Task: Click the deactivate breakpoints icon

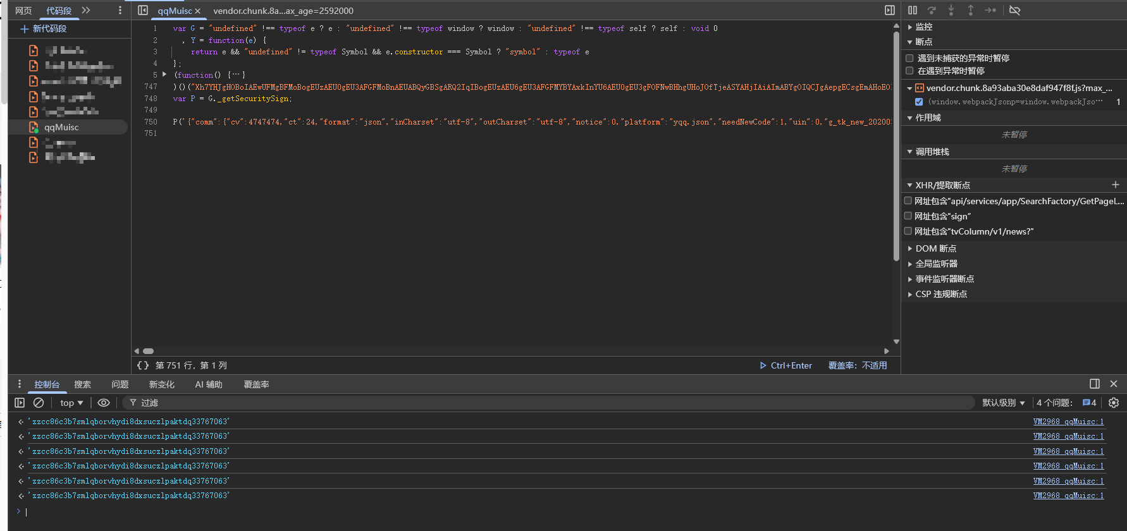Action: 1014,10
